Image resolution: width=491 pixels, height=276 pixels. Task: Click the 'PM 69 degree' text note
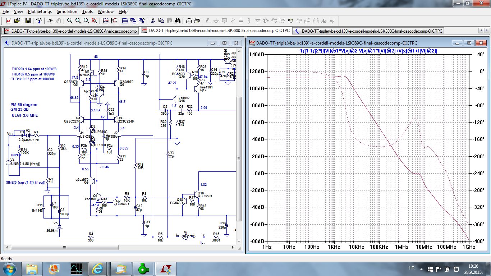click(x=24, y=105)
